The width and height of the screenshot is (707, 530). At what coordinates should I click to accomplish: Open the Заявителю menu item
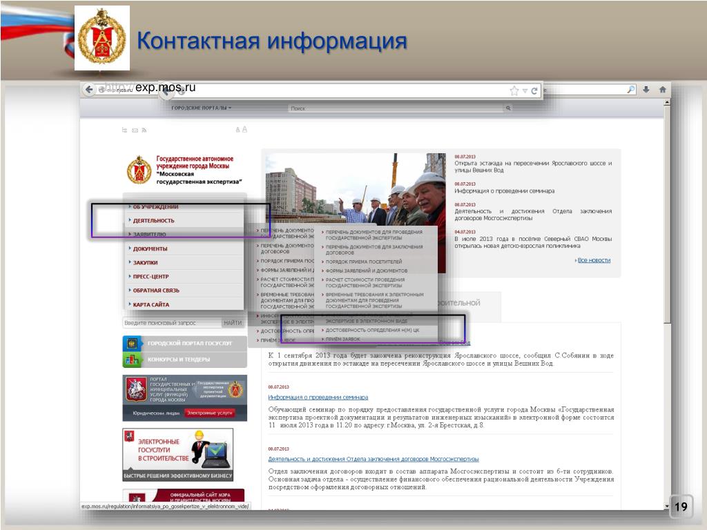149,235
